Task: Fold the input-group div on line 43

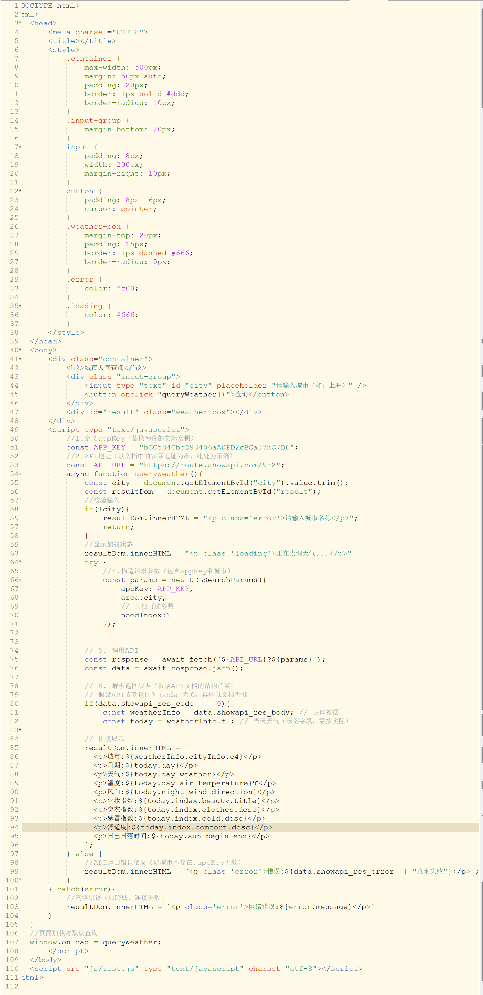Action: point(20,377)
